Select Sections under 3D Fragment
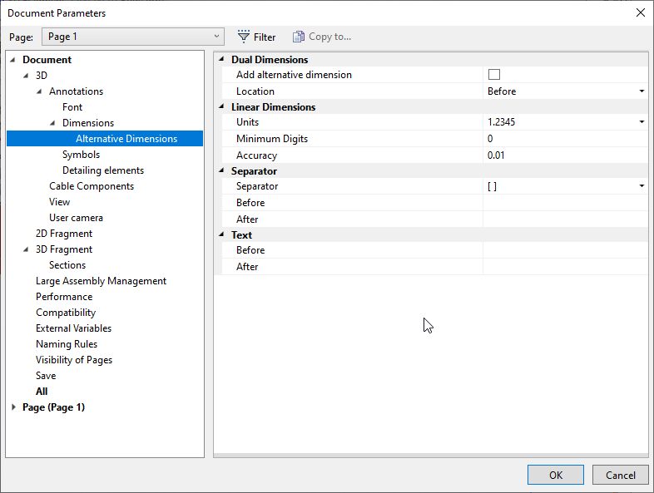 (x=67, y=265)
